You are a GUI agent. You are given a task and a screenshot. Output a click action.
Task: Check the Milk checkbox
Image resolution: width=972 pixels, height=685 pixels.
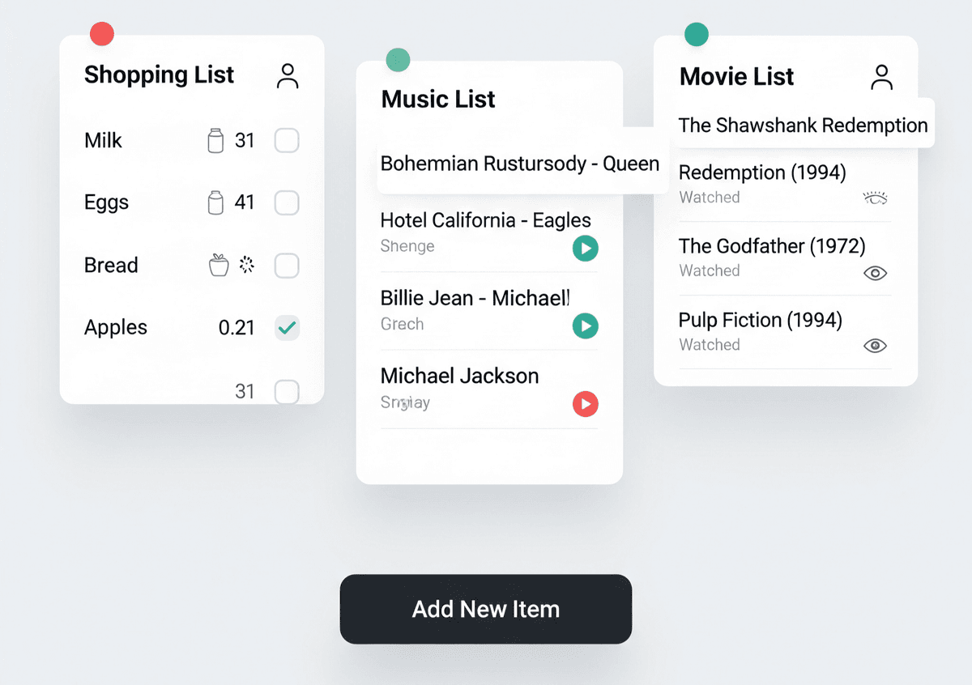(287, 141)
